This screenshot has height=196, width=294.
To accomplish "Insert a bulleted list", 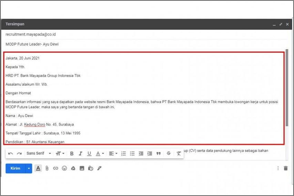I will pos(132,153).
